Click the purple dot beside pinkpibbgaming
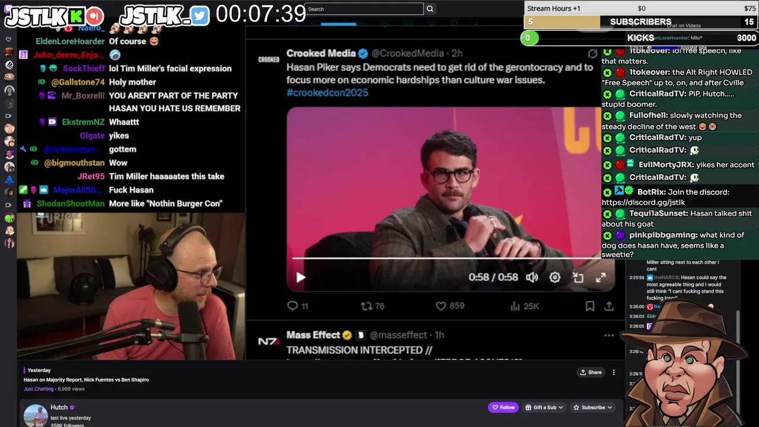The image size is (759, 427). point(620,235)
